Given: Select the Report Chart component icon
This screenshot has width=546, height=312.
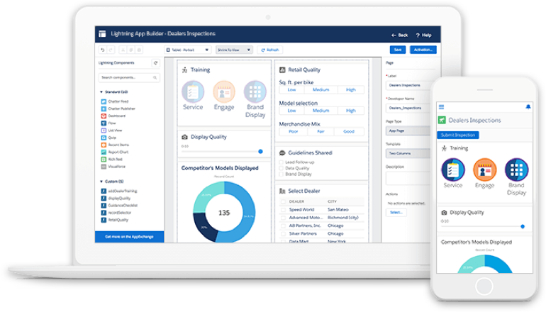Looking at the screenshot, I should pos(104,152).
